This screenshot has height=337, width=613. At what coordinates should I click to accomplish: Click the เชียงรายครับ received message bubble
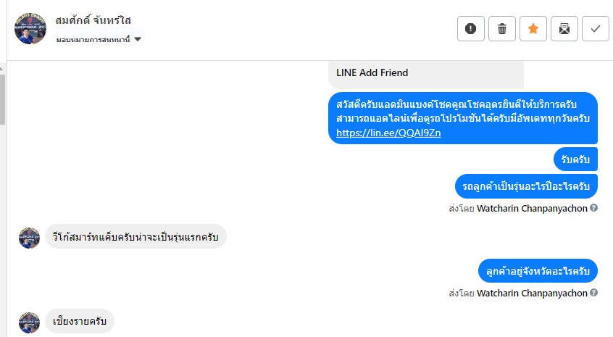tap(80, 321)
